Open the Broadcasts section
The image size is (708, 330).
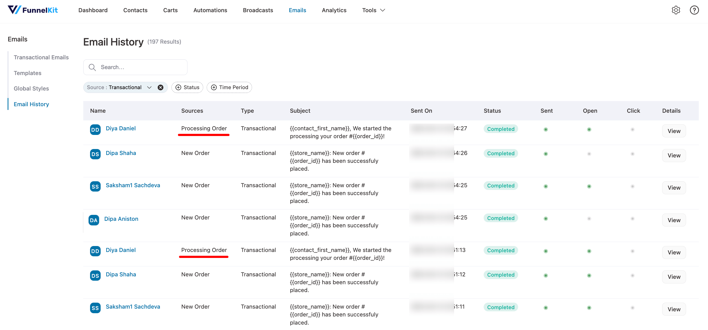[x=258, y=10]
